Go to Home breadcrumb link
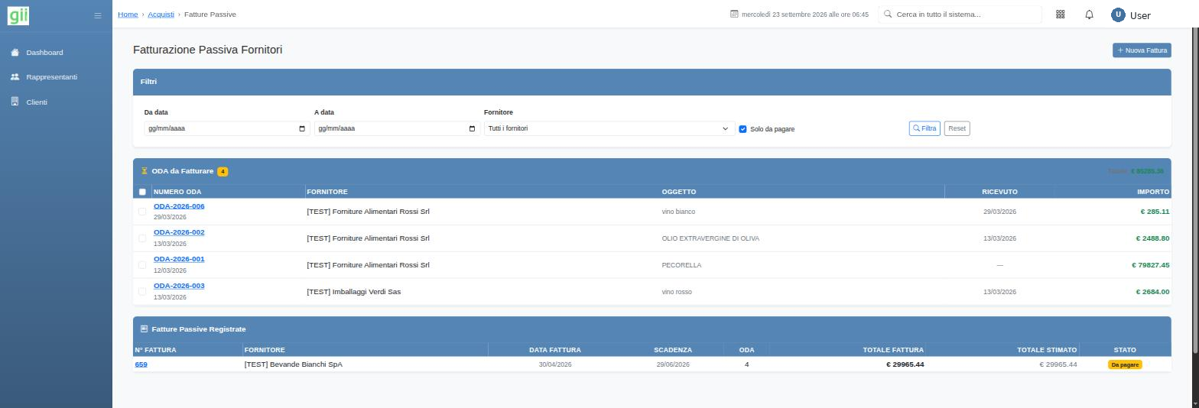 [128, 15]
